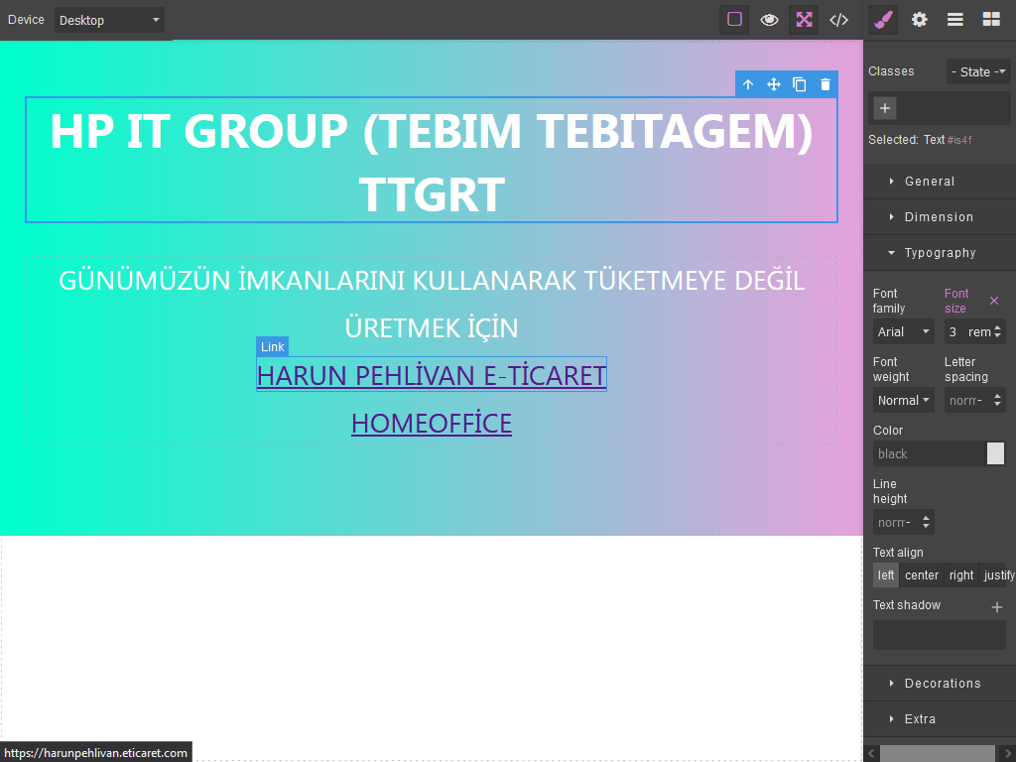
Task: Click the Link component badge
Action: coord(272,346)
